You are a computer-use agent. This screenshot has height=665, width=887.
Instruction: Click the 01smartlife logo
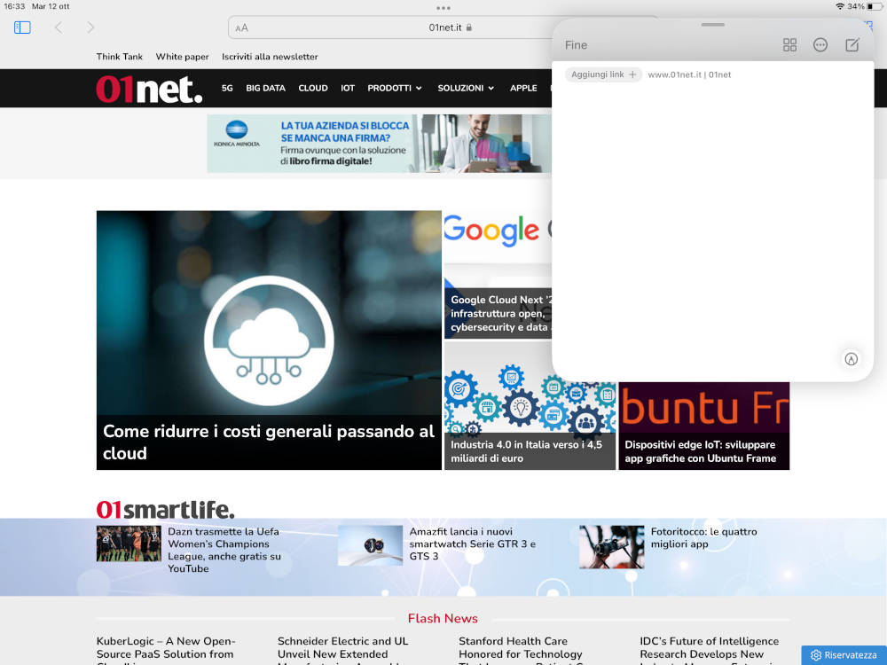[165, 509]
